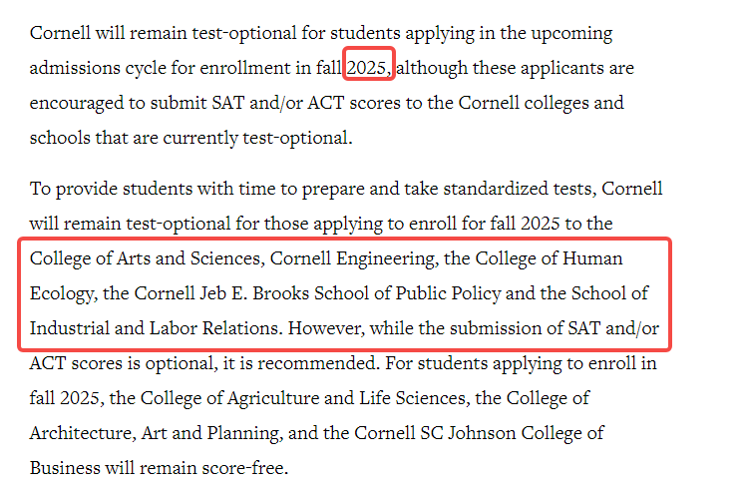
Task: Select the "Cornell Engineering" text
Action: tap(352, 258)
